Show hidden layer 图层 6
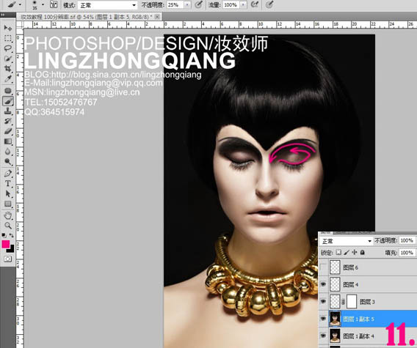The height and width of the screenshot is (348, 417). [x=323, y=267]
